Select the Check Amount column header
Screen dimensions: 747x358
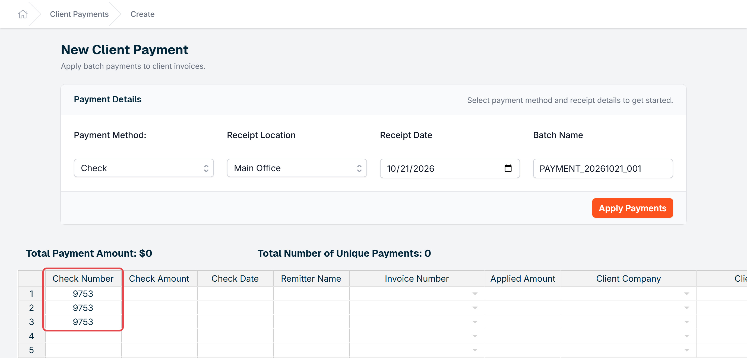(x=159, y=278)
